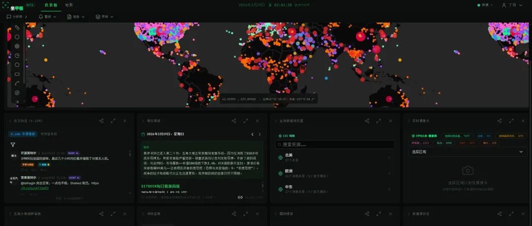
Task: Share the 数据源状态 panel
Action: (x=499, y=214)
